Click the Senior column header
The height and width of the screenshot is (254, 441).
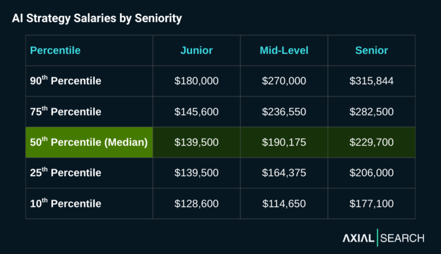(372, 51)
